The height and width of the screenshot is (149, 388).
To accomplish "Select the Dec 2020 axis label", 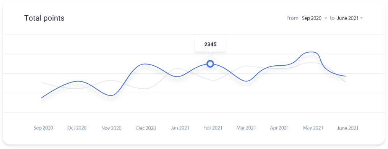I will (146, 128).
